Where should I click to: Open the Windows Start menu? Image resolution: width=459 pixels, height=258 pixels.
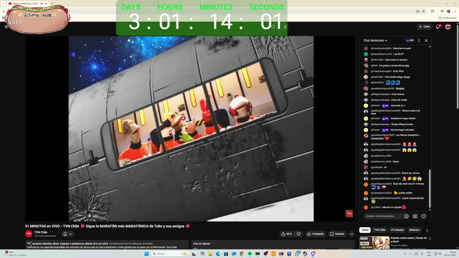click(x=146, y=254)
